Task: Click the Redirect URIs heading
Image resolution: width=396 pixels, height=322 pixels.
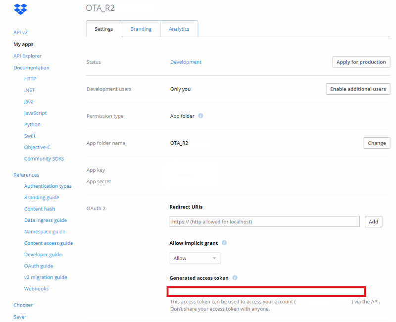Action: tap(186, 207)
